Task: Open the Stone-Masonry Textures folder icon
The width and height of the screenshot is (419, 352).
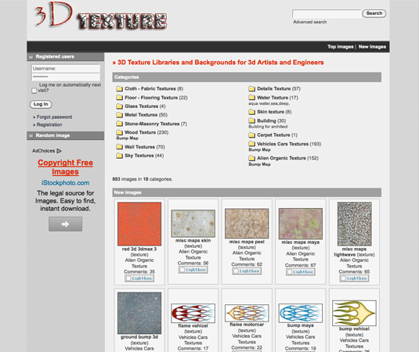Action: (119, 124)
